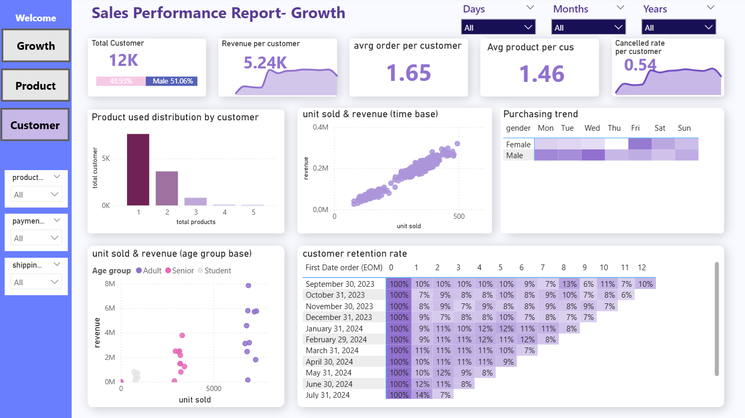Click the Welcome label in sidebar
Viewport: 745px width, 418px height.
(x=36, y=18)
